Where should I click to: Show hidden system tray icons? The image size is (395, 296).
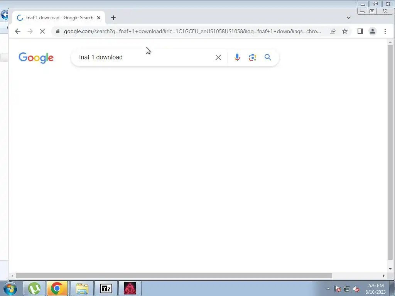click(328, 289)
